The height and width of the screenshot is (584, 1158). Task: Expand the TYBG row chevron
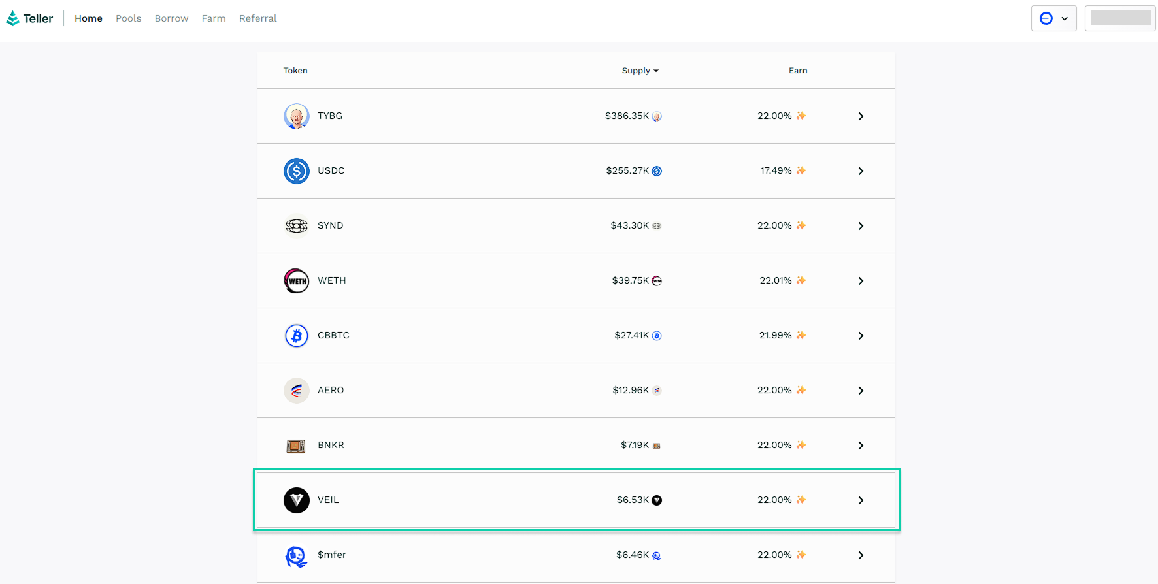(x=861, y=116)
